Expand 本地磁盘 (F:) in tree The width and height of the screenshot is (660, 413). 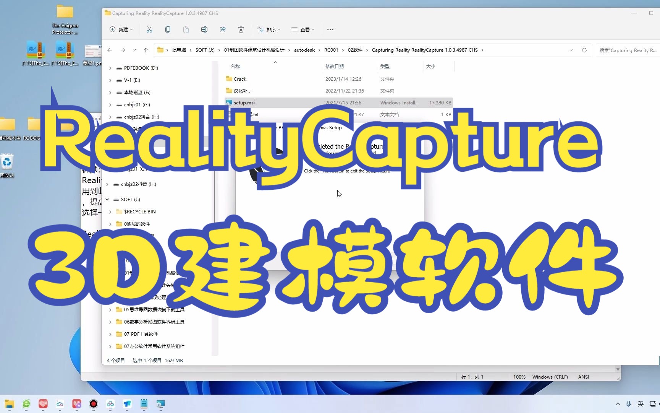pyautogui.click(x=110, y=93)
